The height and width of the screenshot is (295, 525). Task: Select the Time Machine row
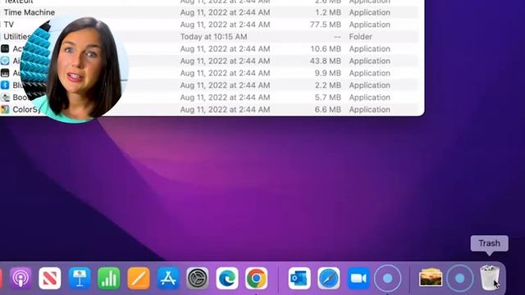click(x=209, y=12)
